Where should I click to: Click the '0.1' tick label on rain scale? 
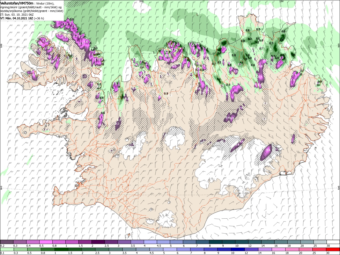tap(2, 253)
